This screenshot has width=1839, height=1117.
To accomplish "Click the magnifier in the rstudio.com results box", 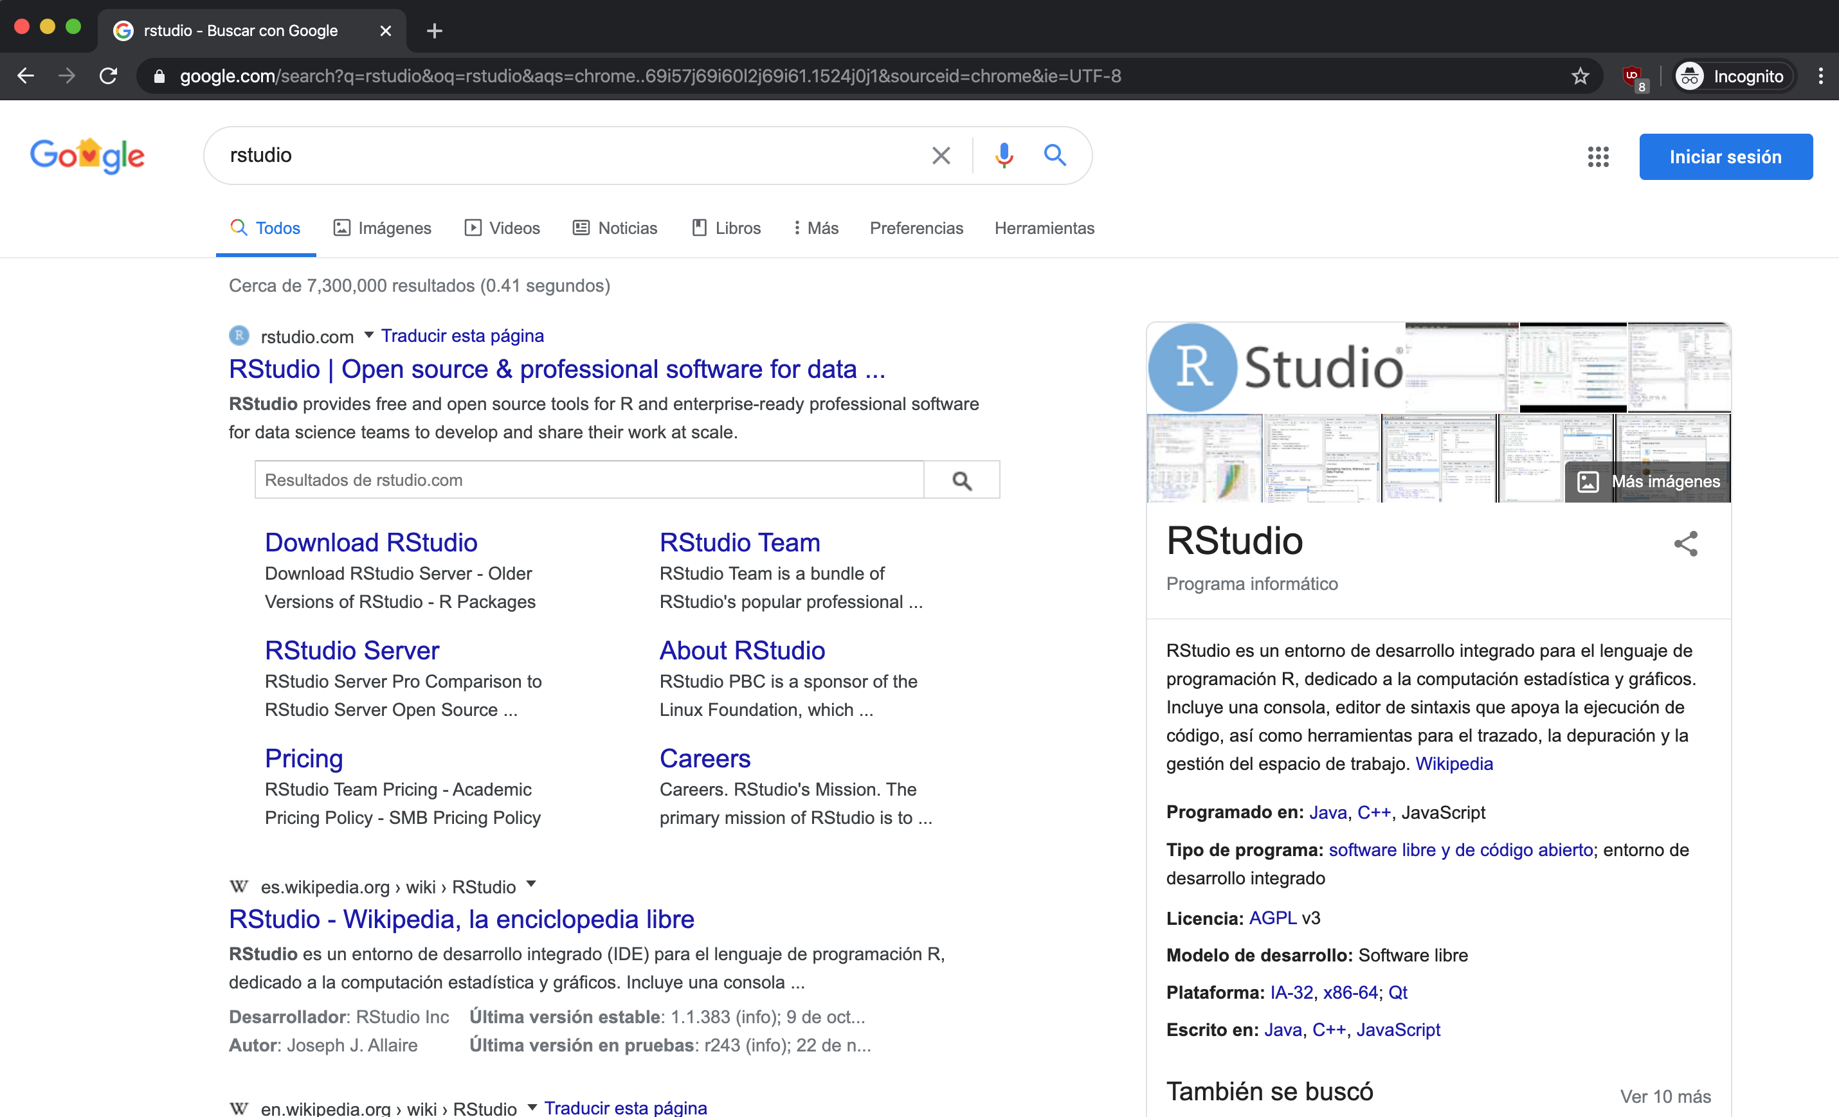I will tap(961, 480).
